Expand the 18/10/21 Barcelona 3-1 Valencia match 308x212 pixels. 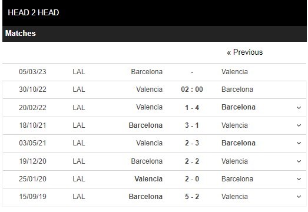point(299,125)
